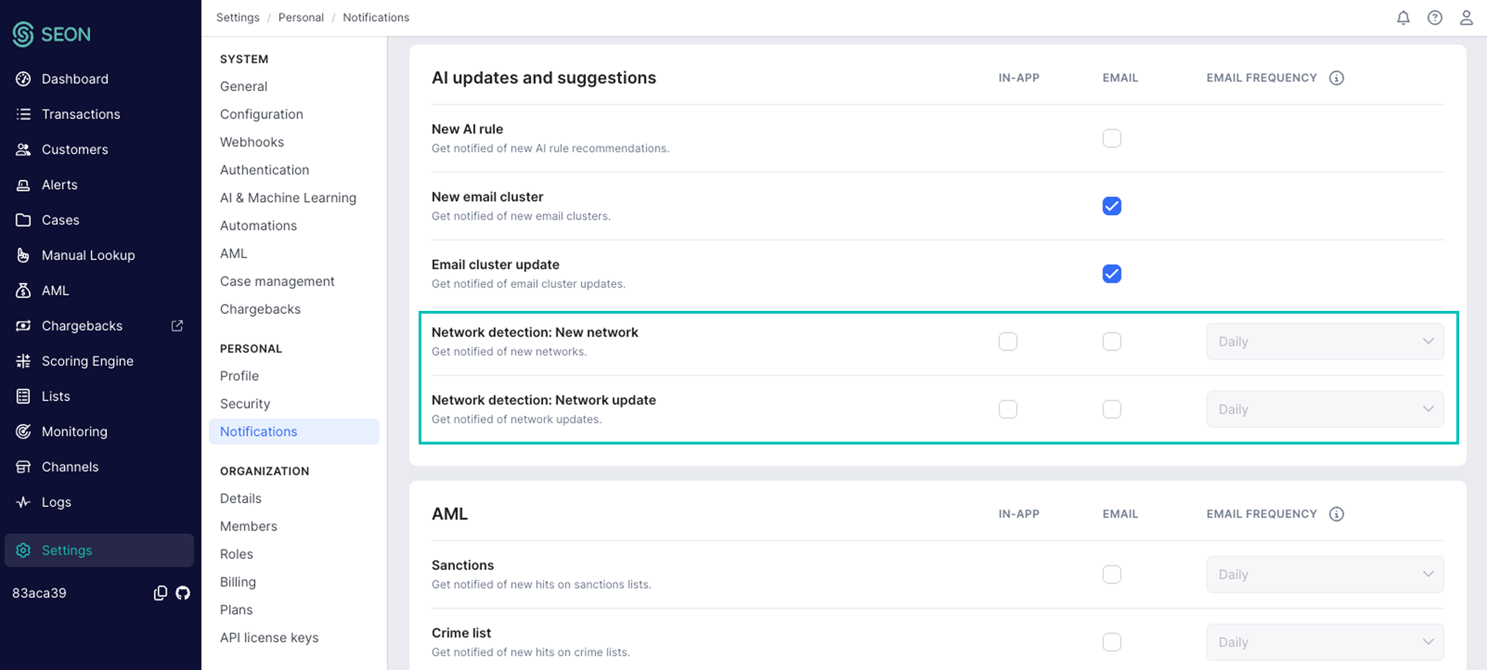The image size is (1487, 670).
Task: Enable in-app for Network detection: New network
Action: [x=1007, y=341]
